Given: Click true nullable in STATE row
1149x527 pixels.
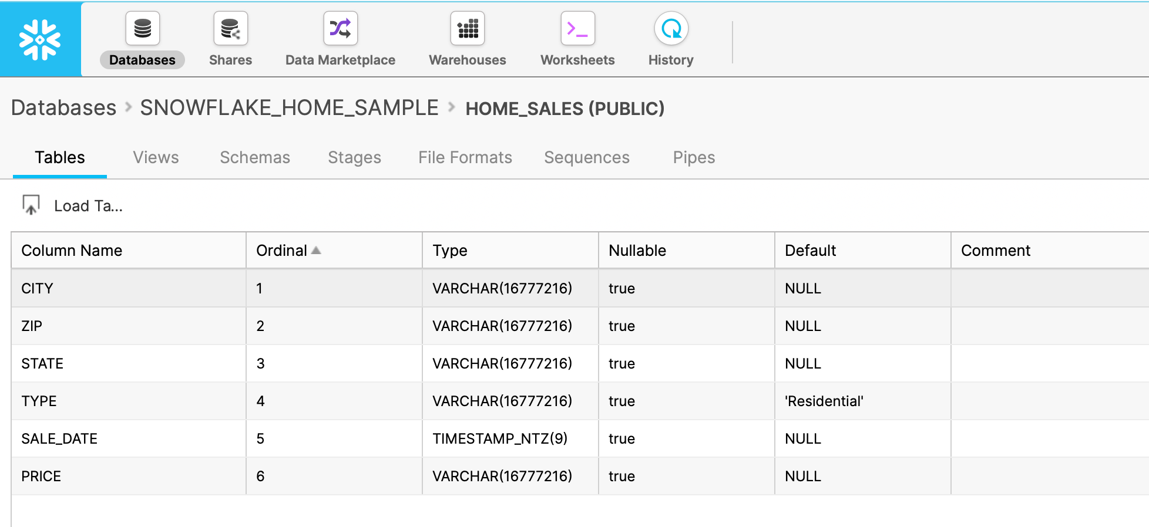Looking at the screenshot, I should coord(621,363).
